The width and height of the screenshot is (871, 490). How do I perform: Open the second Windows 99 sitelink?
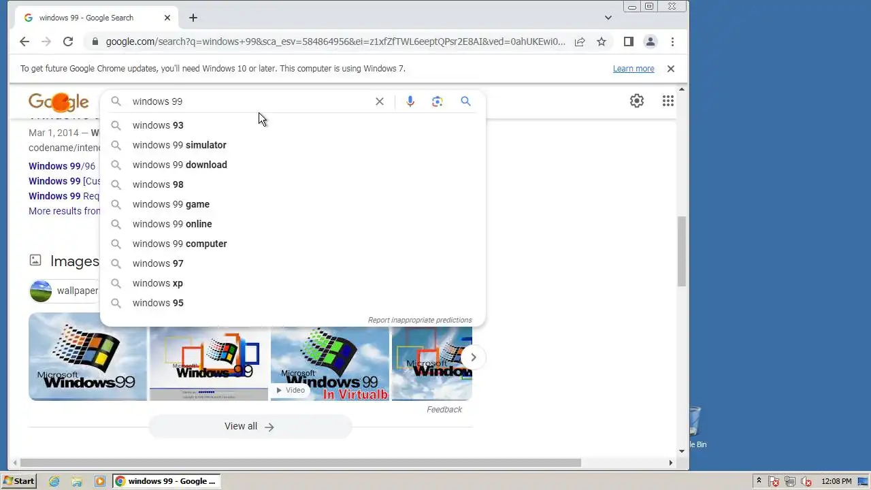64,181
